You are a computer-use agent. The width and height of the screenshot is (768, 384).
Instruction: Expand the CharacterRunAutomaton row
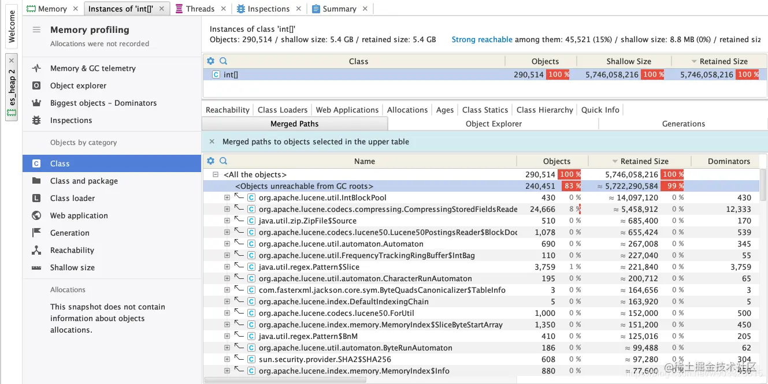pyautogui.click(x=227, y=278)
